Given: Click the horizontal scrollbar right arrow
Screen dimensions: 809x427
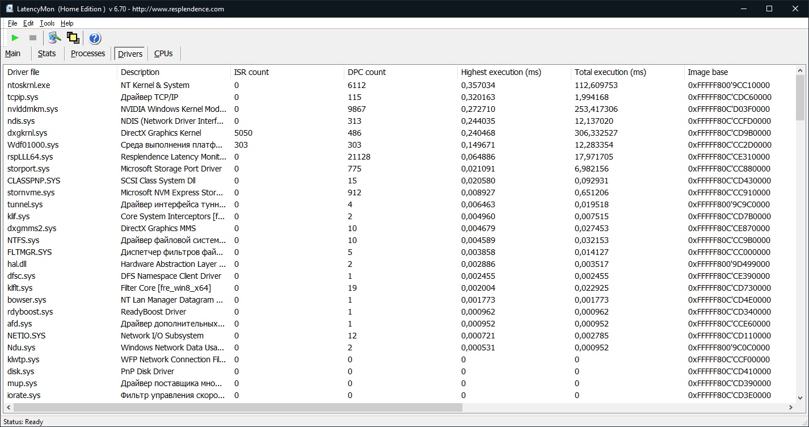Looking at the screenshot, I should [x=791, y=407].
